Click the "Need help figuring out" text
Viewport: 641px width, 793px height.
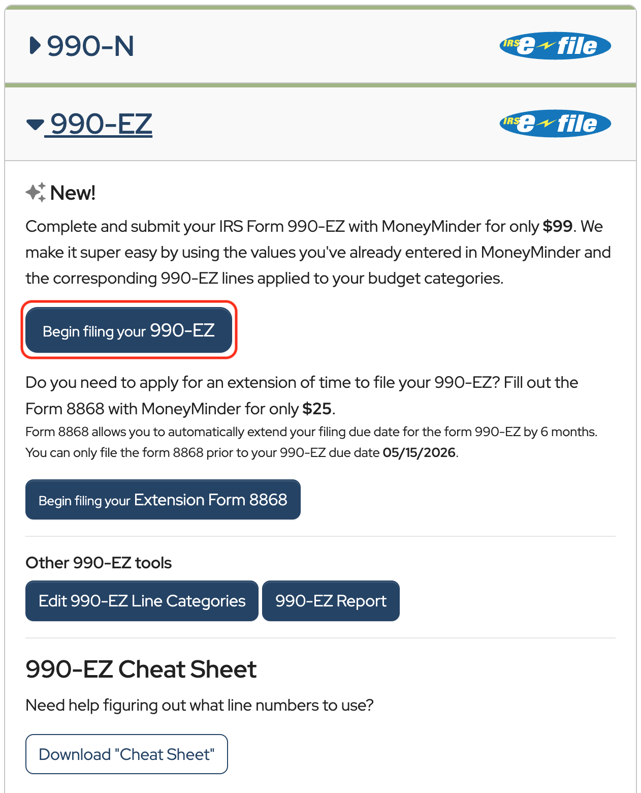199,705
